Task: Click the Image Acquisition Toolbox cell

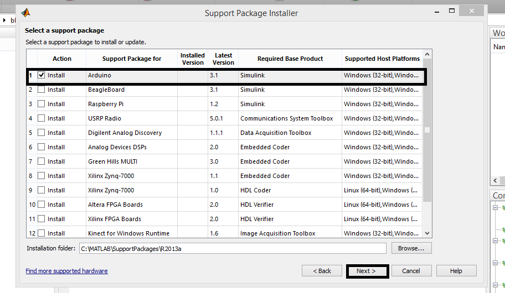Action: pyautogui.click(x=290, y=233)
